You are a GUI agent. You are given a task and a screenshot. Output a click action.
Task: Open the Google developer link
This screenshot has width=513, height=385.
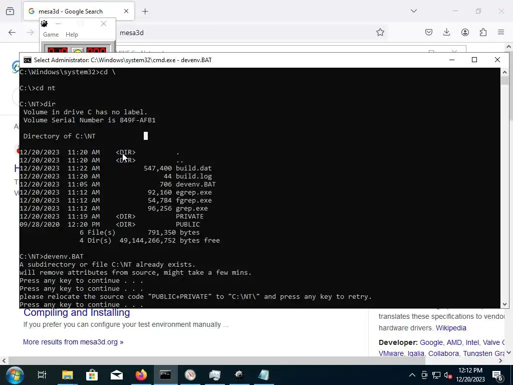[x=431, y=342]
